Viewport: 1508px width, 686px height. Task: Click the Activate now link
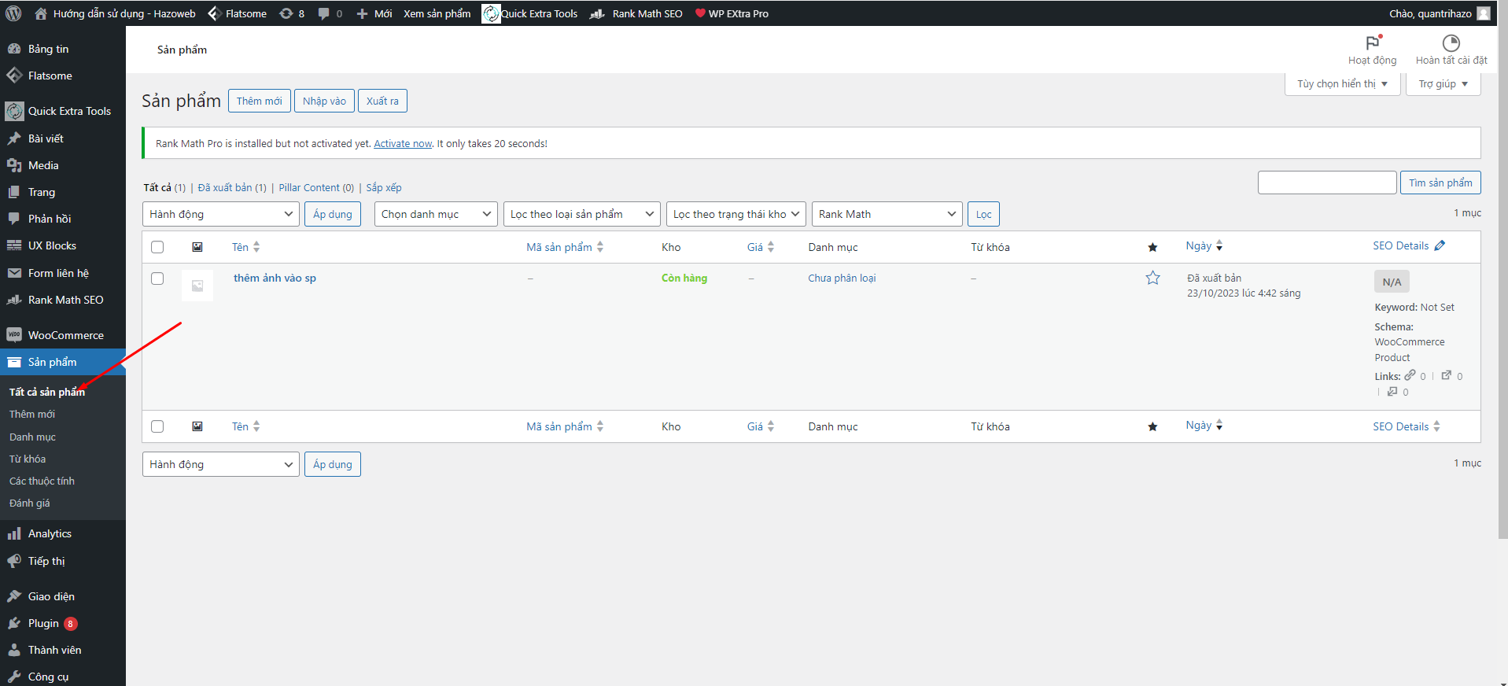pyautogui.click(x=403, y=143)
